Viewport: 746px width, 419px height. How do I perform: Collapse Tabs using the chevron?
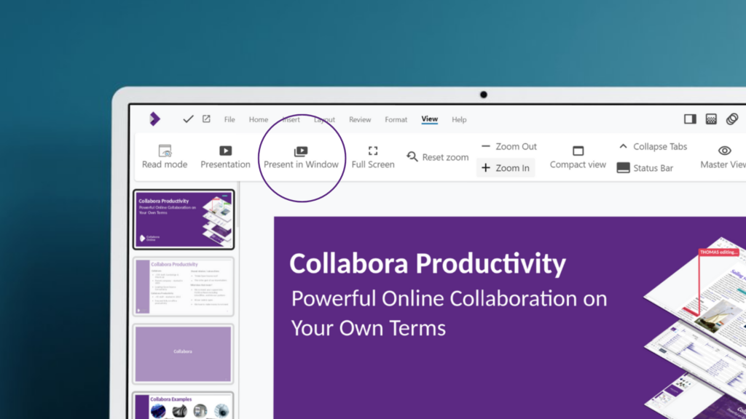click(x=624, y=146)
